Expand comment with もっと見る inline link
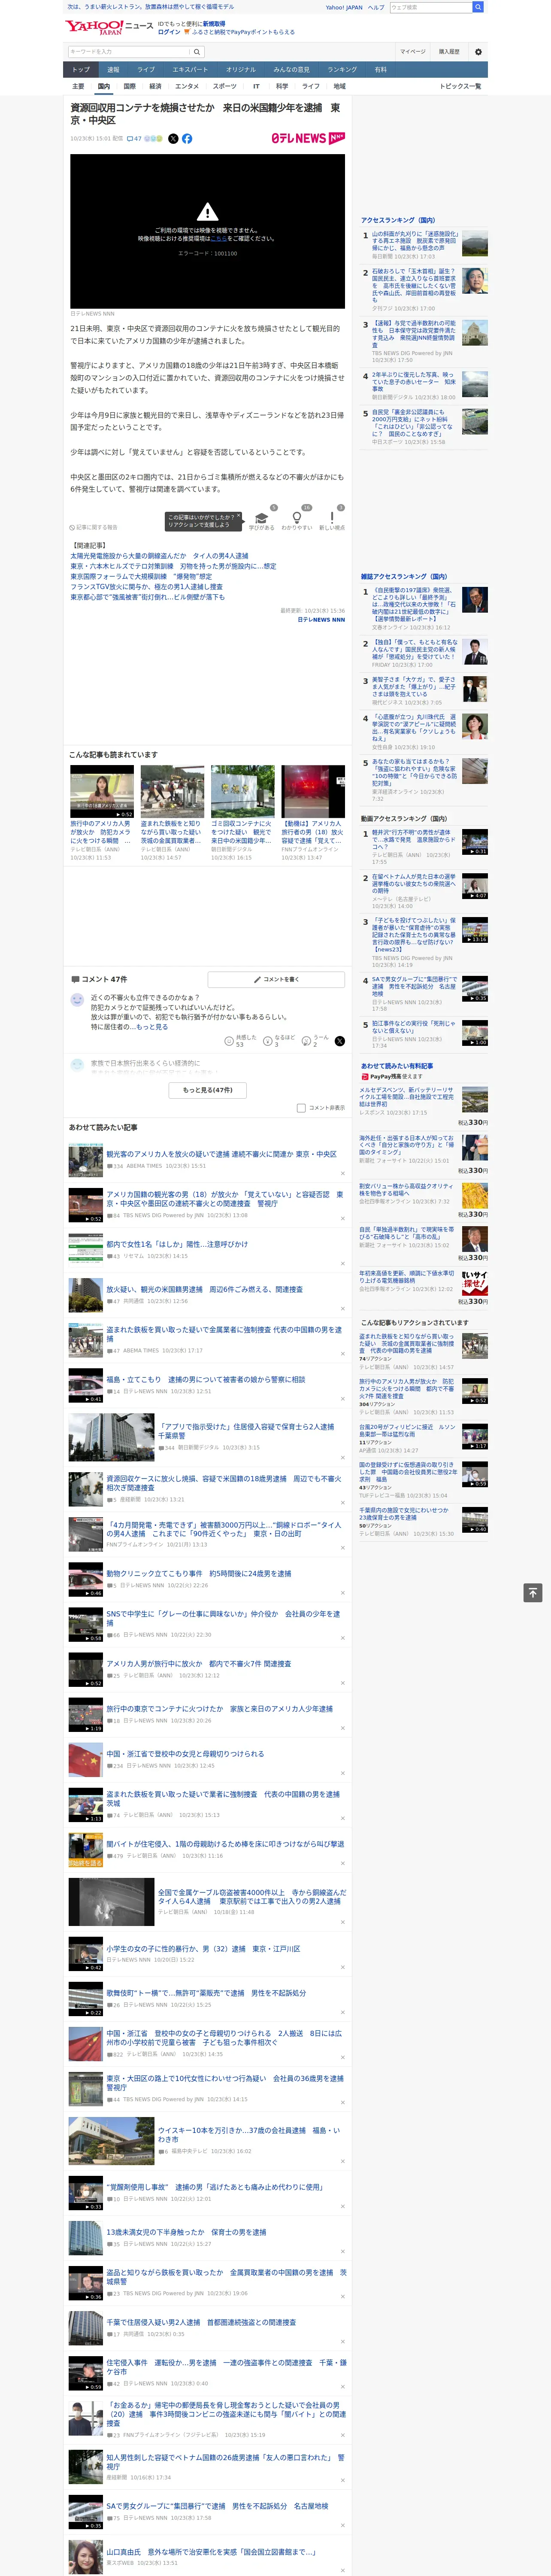This screenshot has width=551, height=2576. (x=152, y=1027)
